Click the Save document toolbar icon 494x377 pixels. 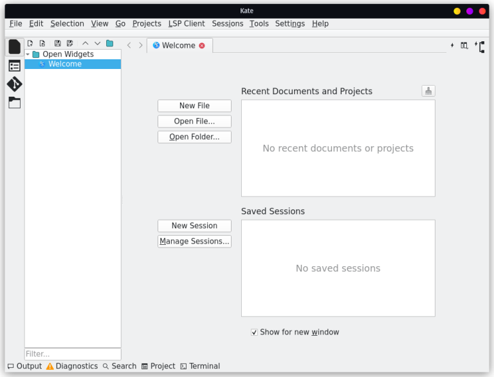pos(57,43)
